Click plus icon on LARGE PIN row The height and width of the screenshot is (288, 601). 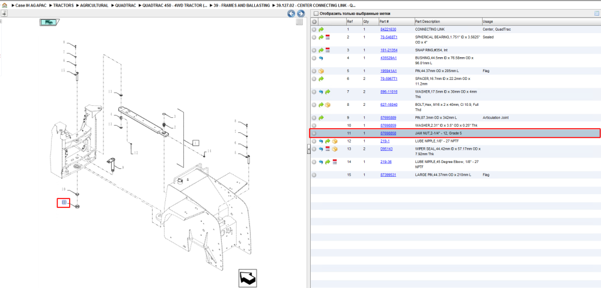(x=314, y=175)
